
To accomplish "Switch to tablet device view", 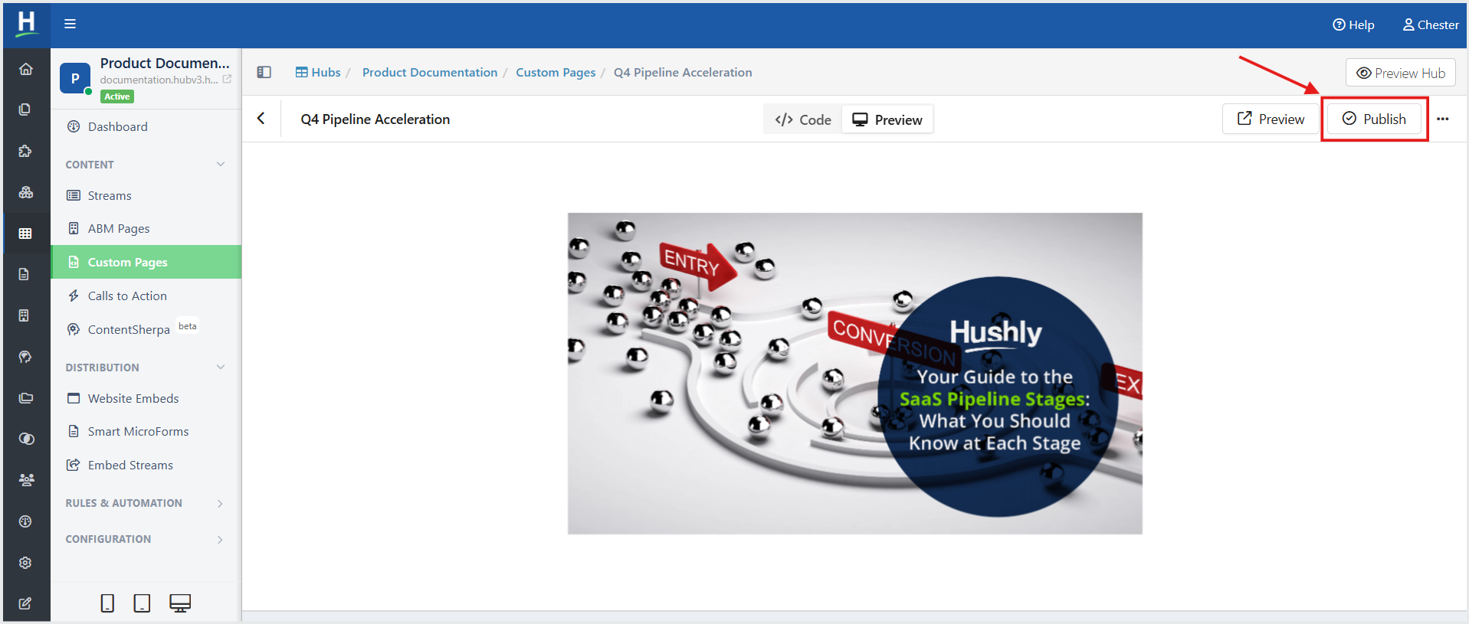I will tap(142, 603).
